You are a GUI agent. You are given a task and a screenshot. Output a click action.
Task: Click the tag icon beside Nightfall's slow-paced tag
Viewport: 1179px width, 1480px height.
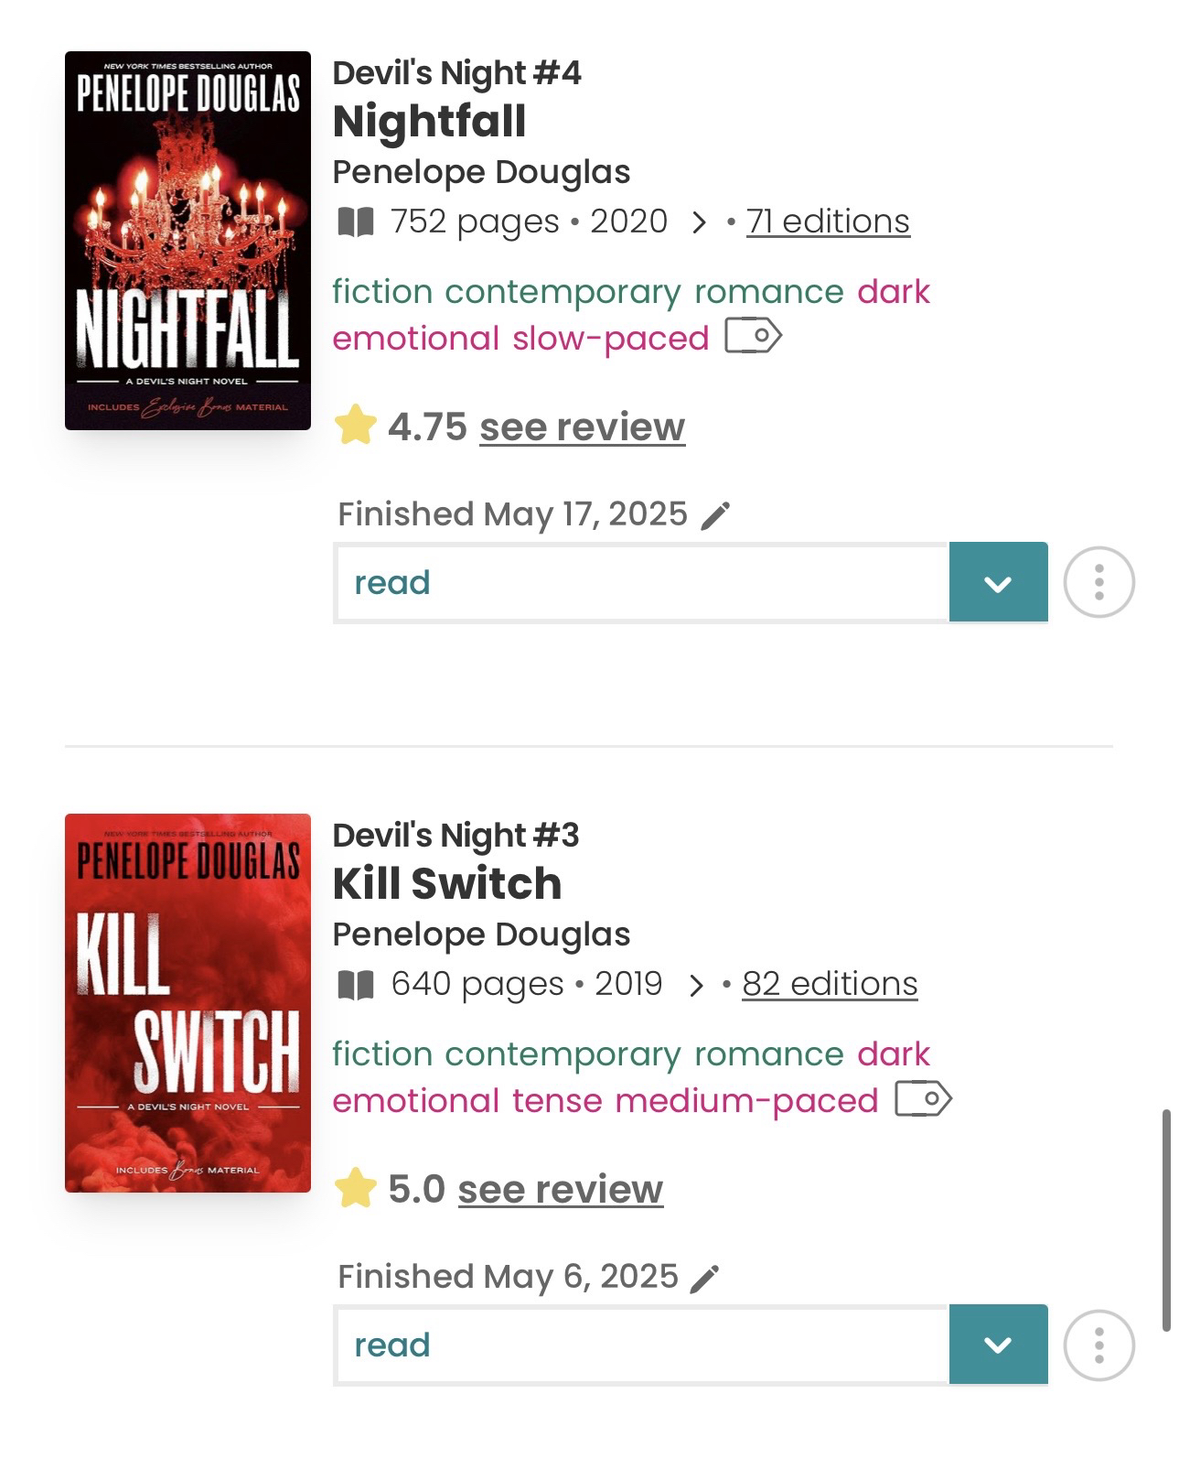(x=753, y=336)
